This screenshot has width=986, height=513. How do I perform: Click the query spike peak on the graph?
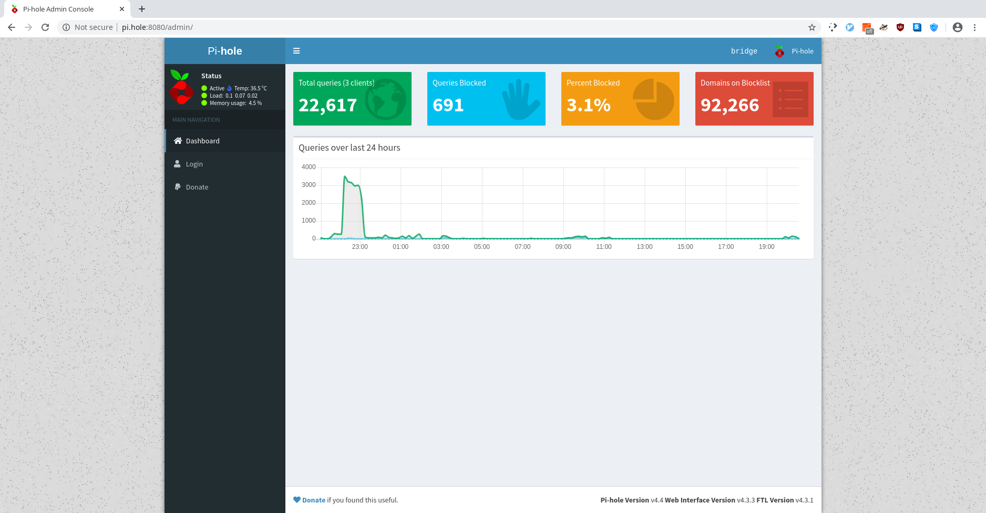click(x=345, y=177)
